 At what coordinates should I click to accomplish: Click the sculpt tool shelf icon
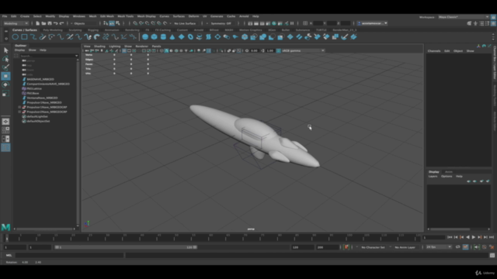click(x=344, y=37)
